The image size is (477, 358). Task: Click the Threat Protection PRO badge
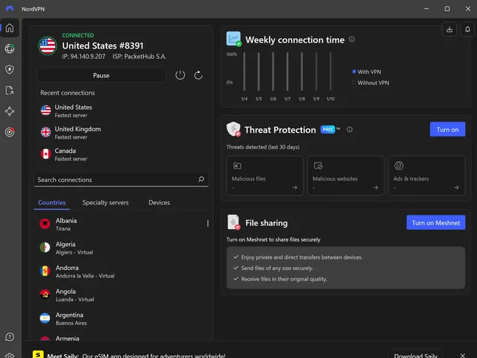coord(327,129)
